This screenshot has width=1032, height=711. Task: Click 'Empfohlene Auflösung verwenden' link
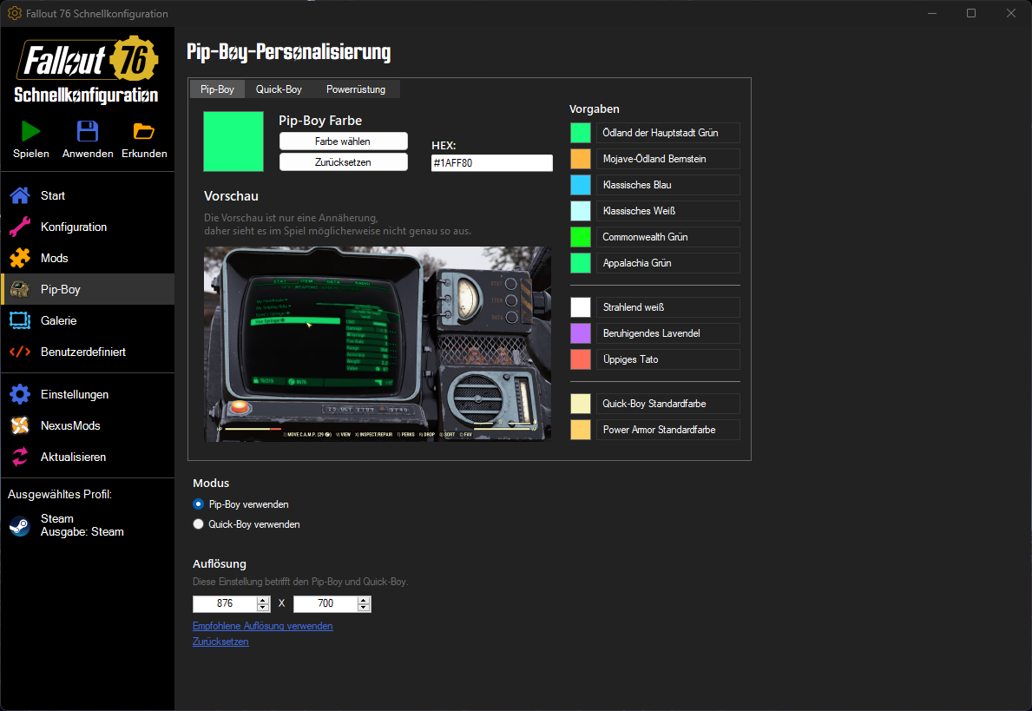coord(263,626)
